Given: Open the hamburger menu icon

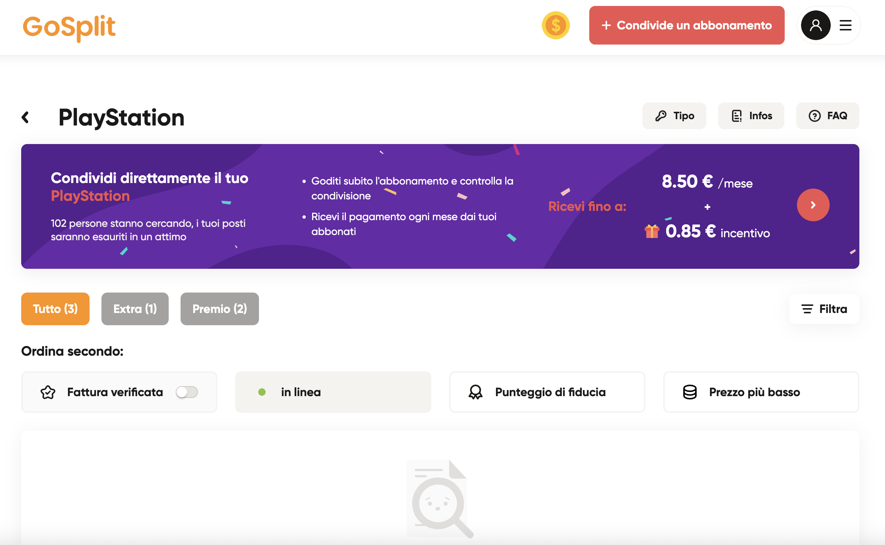Looking at the screenshot, I should click(x=845, y=25).
